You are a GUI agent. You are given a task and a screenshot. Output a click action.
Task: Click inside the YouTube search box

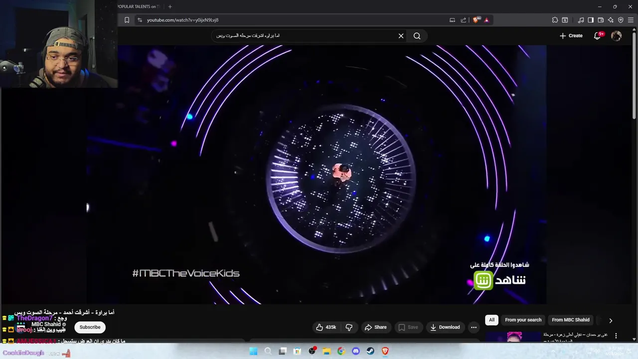[304, 36]
